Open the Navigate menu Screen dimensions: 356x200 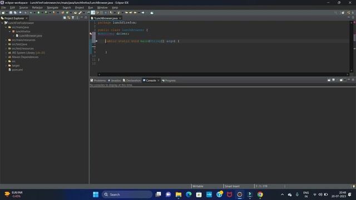point(52,7)
